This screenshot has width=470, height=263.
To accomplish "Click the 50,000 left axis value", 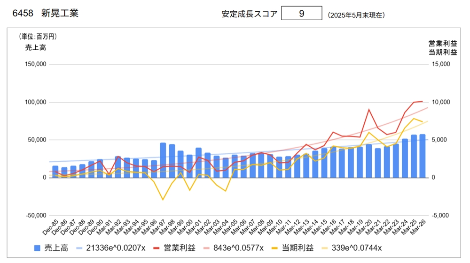I will [x=37, y=140].
